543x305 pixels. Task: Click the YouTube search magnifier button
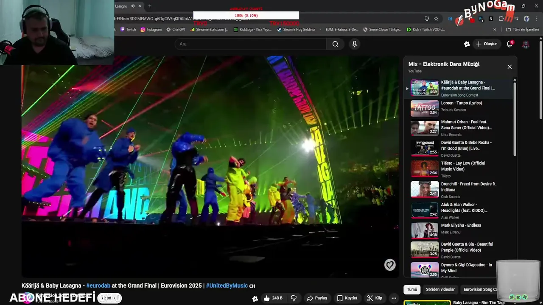pos(335,44)
